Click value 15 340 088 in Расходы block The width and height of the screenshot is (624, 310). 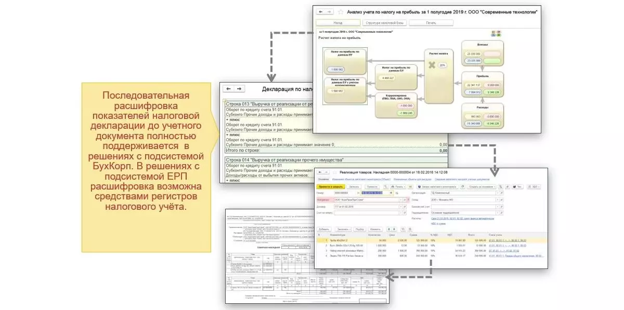(x=473, y=124)
